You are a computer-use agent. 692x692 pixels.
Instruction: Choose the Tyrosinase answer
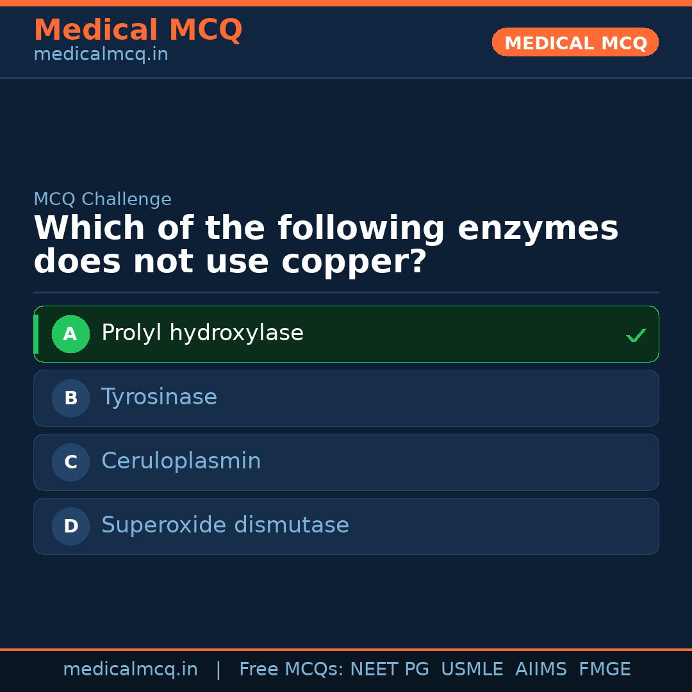(160, 397)
